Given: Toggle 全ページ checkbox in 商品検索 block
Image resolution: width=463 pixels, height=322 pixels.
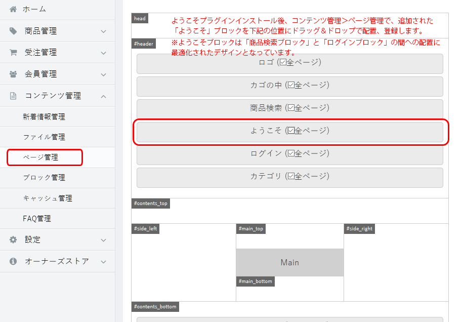Looking at the screenshot, I should pos(291,108).
